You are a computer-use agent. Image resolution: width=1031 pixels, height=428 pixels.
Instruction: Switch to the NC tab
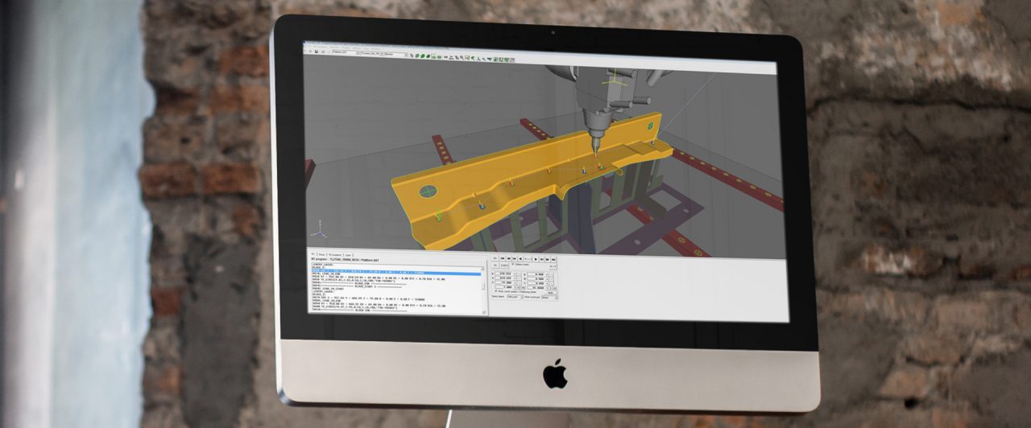313,254
